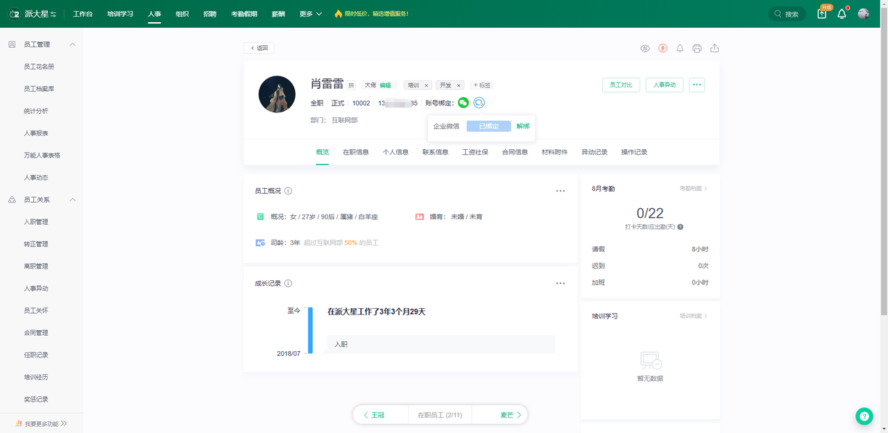Go to next employee 麦芒
This screenshot has height=433, width=888.
click(x=511, y=415)
